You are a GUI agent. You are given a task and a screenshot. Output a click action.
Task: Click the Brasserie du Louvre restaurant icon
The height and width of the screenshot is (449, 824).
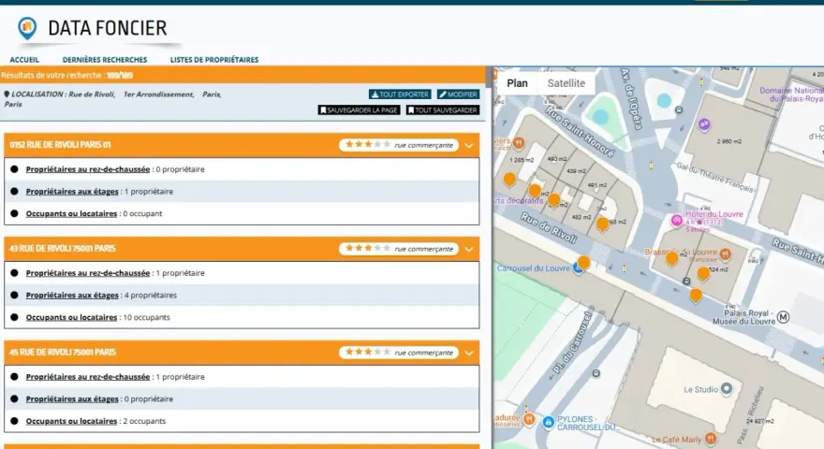pyautogui.click(x=725, y=254)
